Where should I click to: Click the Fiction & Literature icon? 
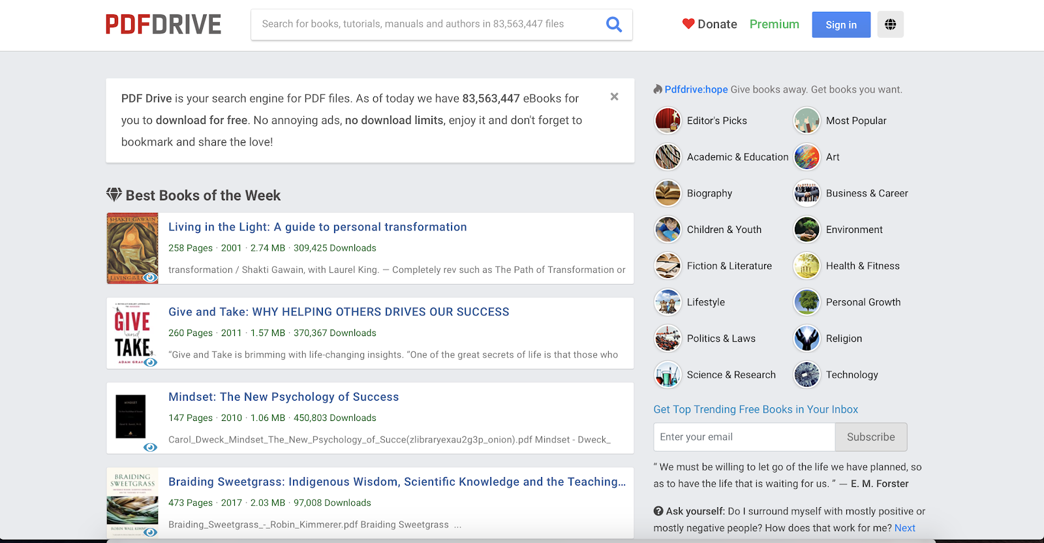(668, 266)
